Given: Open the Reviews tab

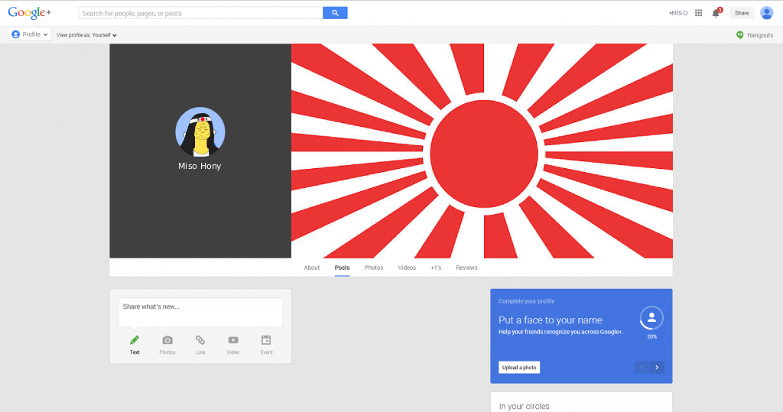Looking at the screenshot, I should (x=466, y=268).
